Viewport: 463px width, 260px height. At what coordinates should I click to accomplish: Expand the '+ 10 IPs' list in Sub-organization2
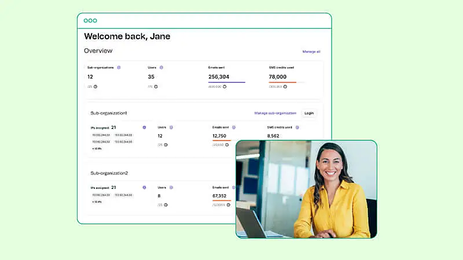[96, 202]
